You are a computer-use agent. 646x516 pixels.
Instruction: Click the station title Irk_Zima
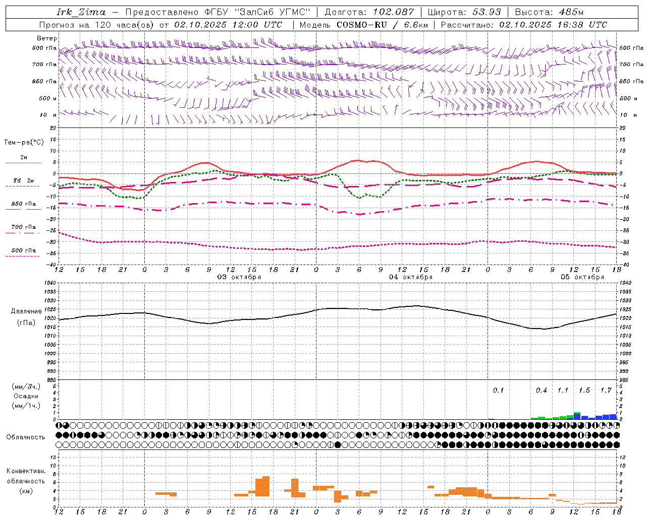pyautogui.click(x=81, y=12)
